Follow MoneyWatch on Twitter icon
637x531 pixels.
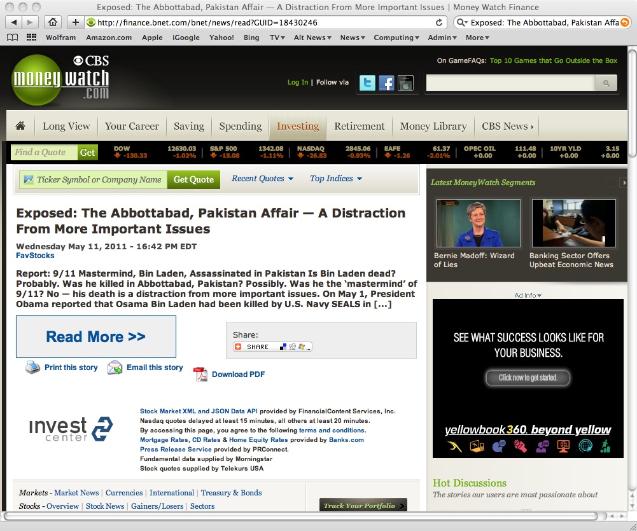coord(367,83)
